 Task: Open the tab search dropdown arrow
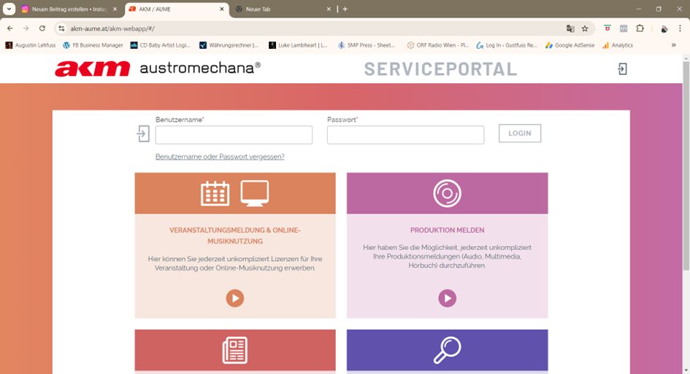click(x=9, y=9)
